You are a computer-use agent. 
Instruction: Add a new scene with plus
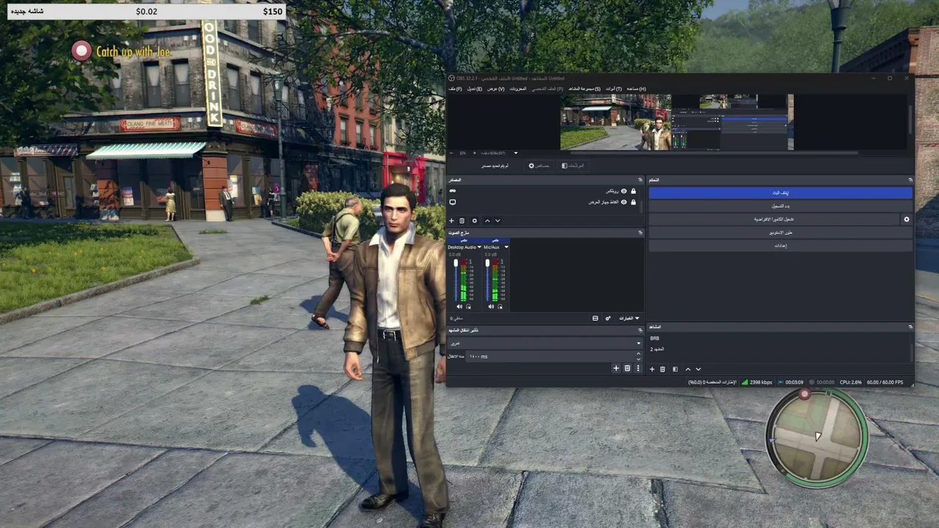(651, 369)
